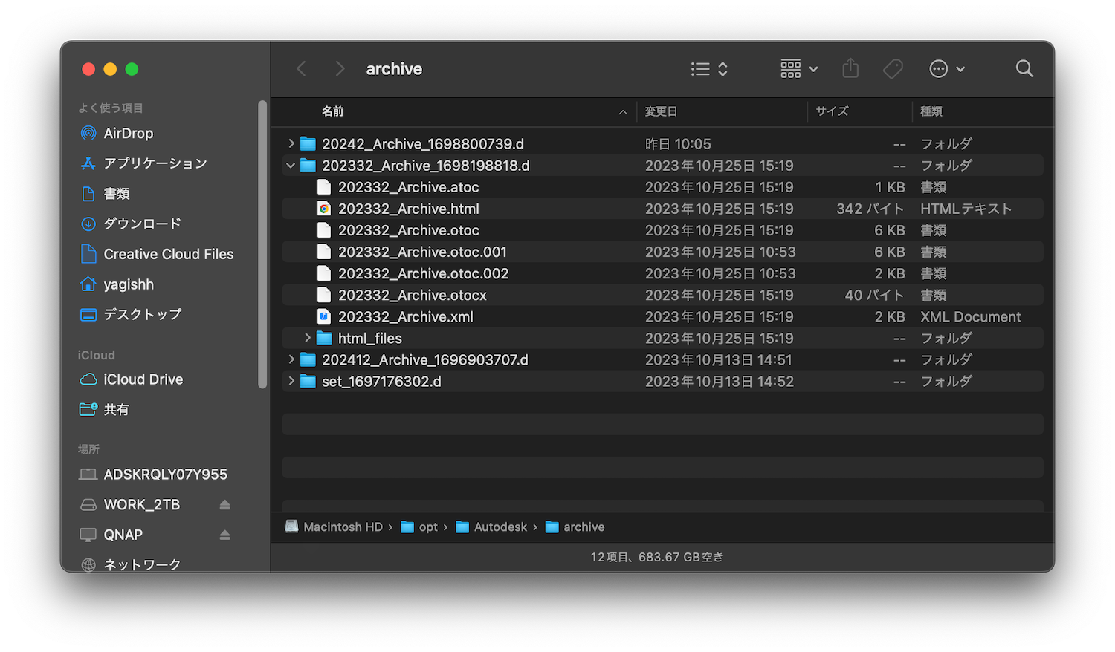Screen dimensions: 1115x652
Task: Click Autodesk in the path bar
Action: pyautogui.click(x=491, y=527)
